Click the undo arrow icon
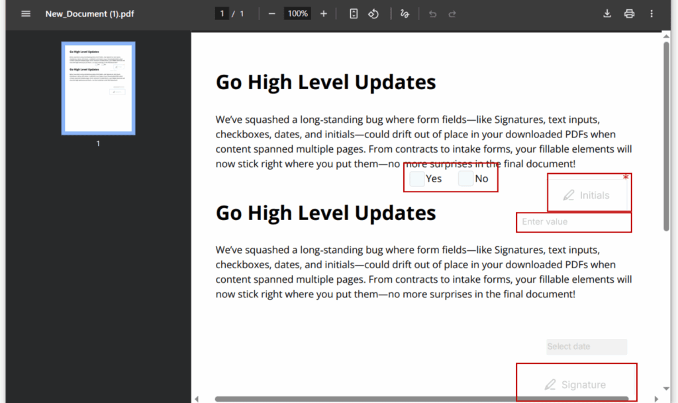This screenshot has height=403, width=678. coord(432,14)
